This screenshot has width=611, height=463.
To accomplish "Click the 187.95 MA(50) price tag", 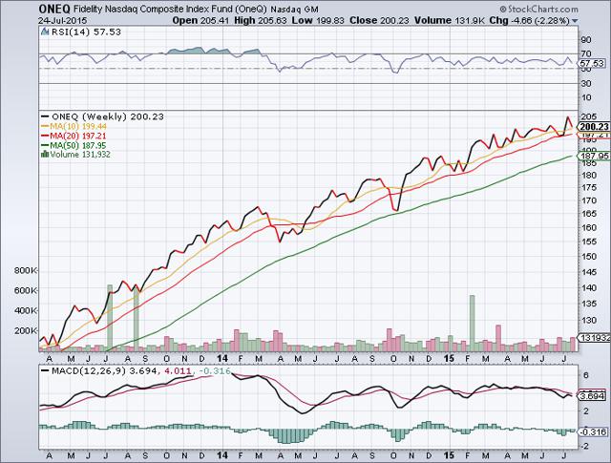I will tap(594, 156).
